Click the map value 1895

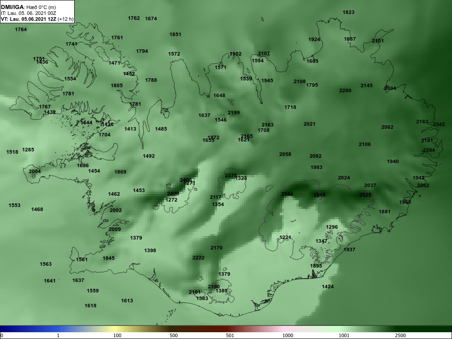coord(316,266)
